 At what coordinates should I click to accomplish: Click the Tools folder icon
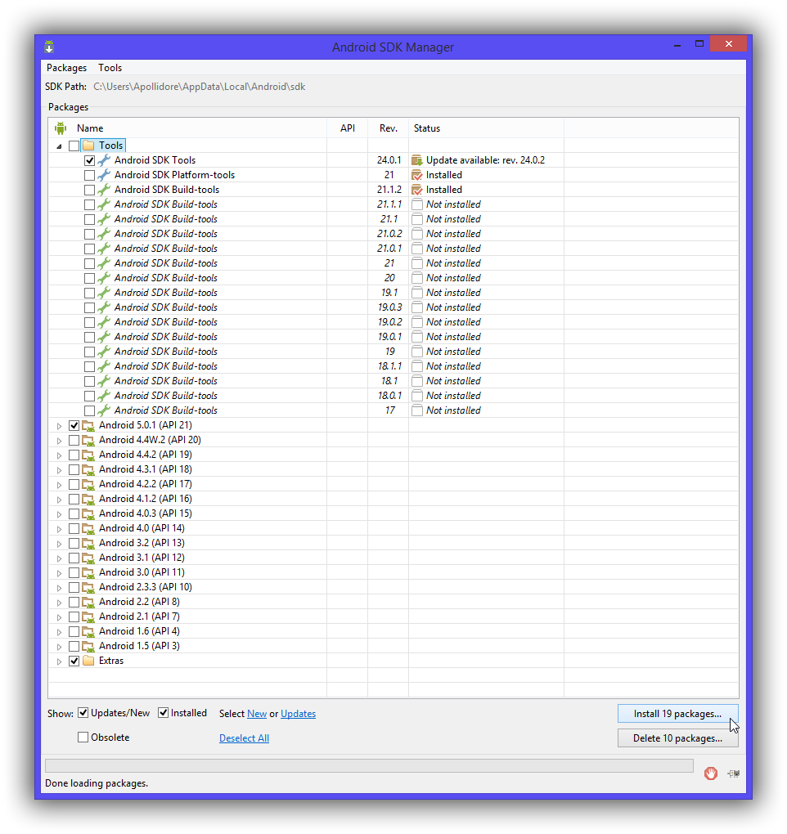88,146
